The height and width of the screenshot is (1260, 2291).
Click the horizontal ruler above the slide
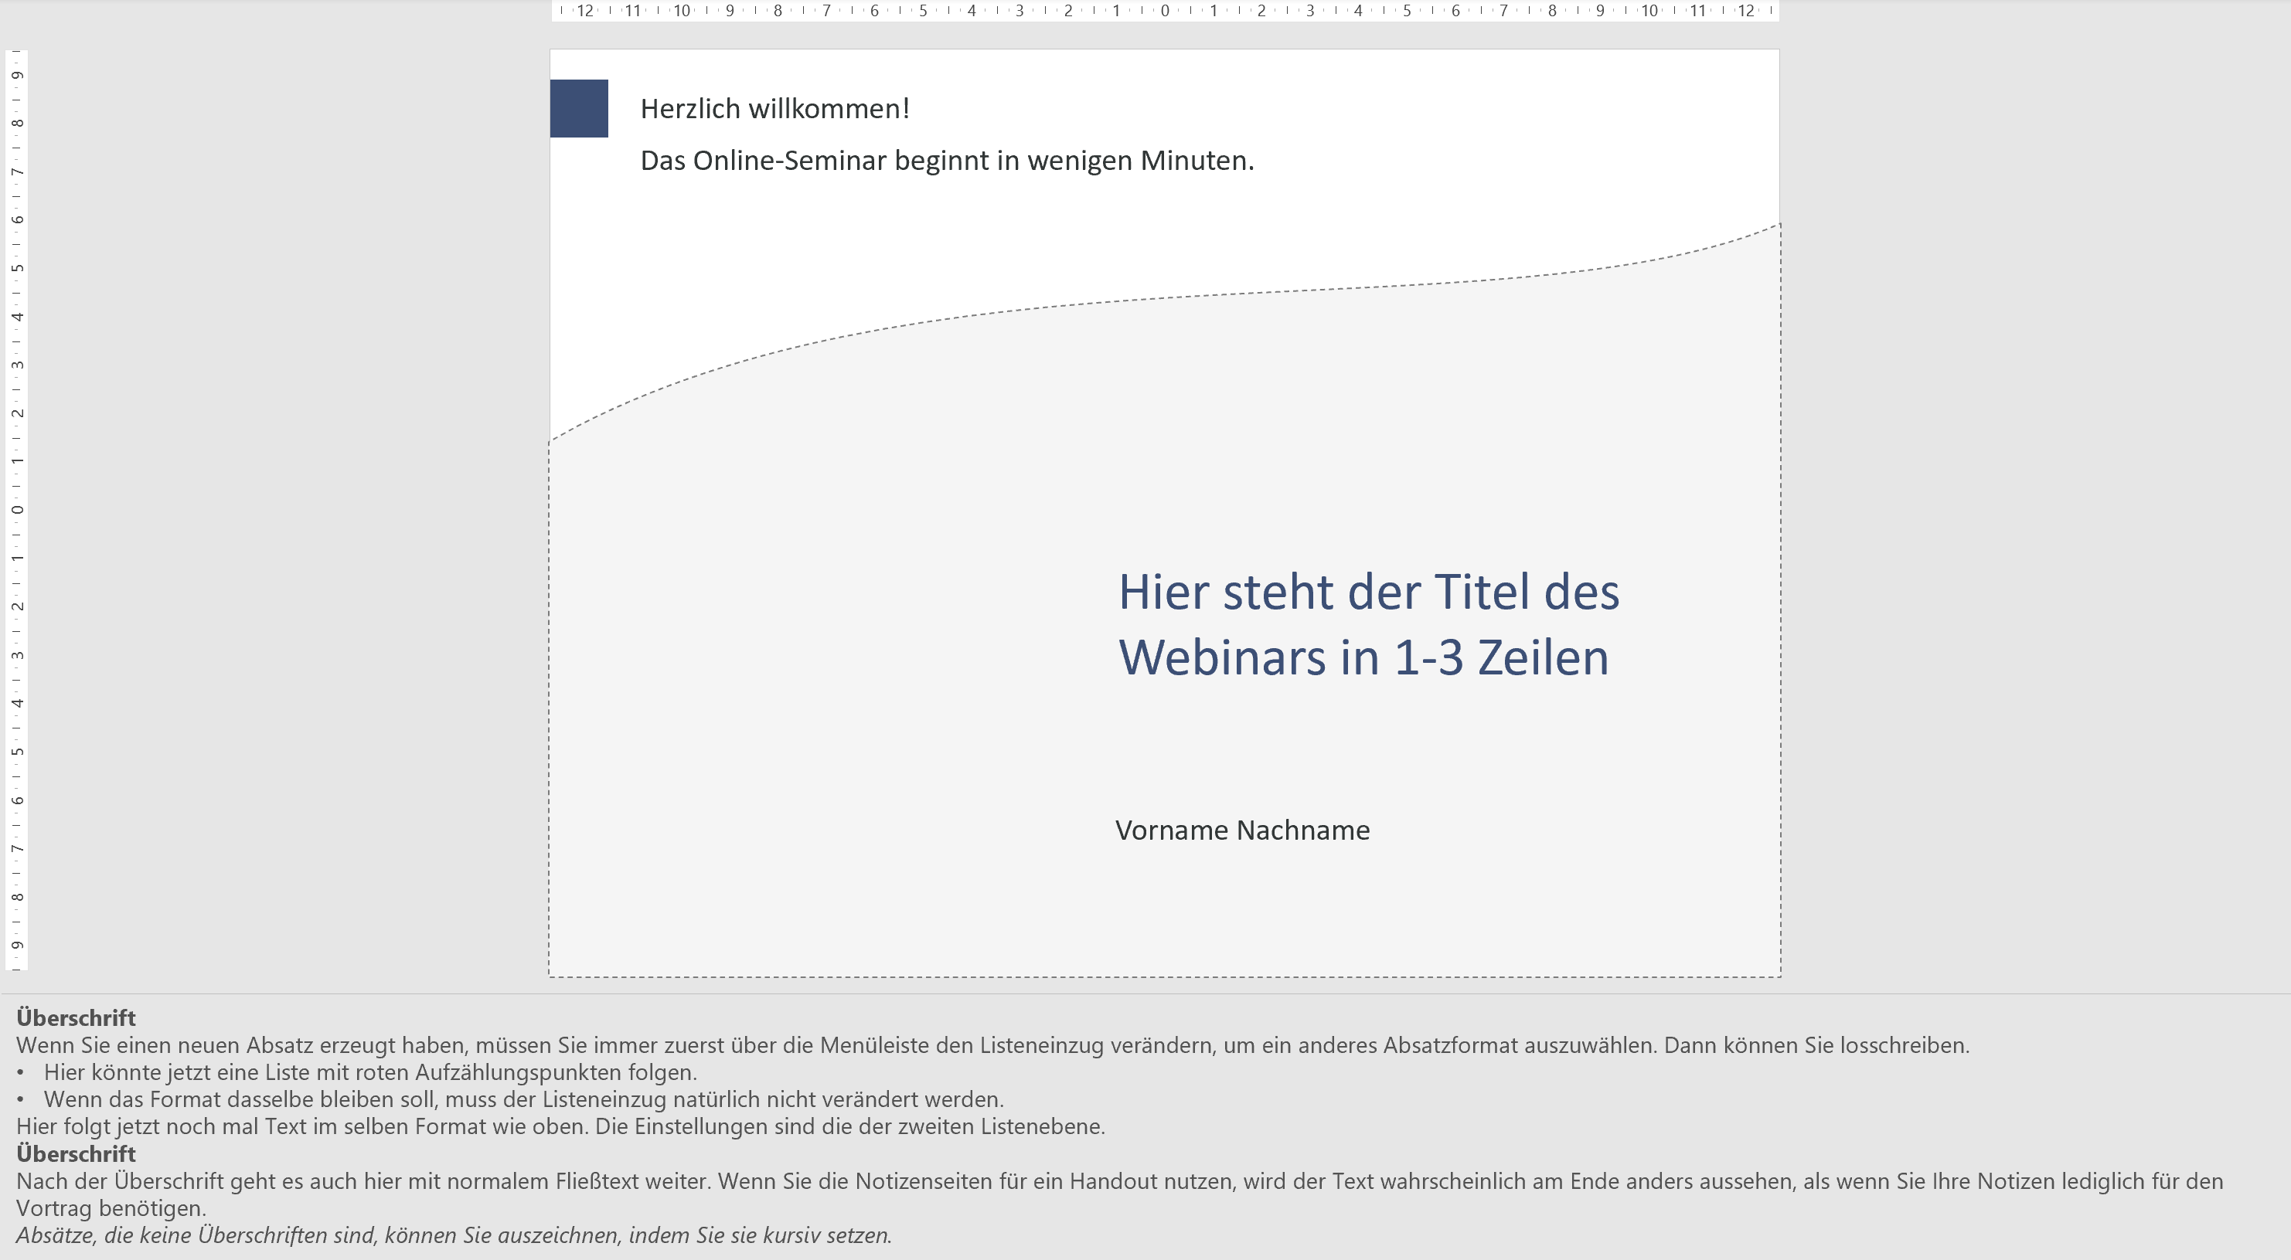coord(1165,11)
